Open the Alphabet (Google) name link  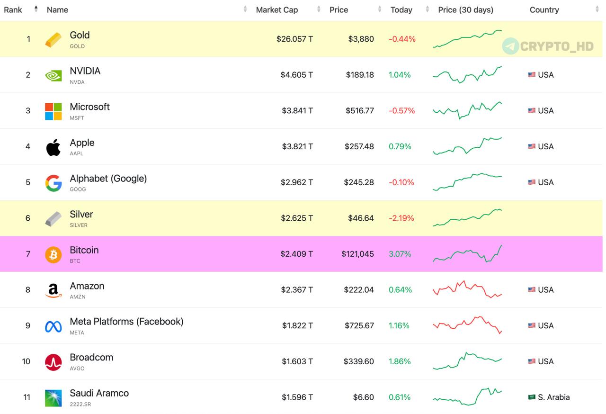pyautogui.click(x=108, y=179)
